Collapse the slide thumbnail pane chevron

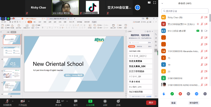coord(1,32)
